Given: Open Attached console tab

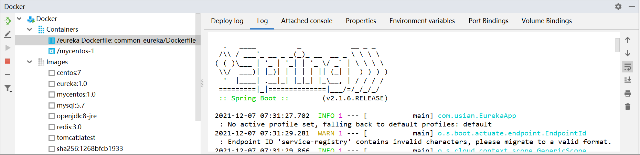Looking at the screenshot, I should [307, 21].
